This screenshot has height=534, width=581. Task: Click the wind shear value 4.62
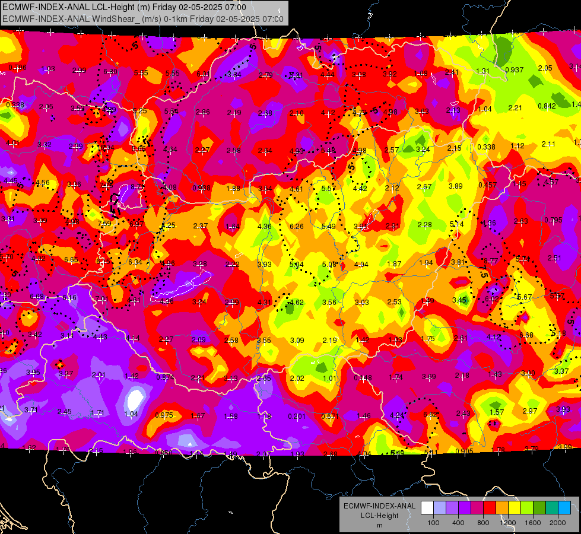(296, 303)
